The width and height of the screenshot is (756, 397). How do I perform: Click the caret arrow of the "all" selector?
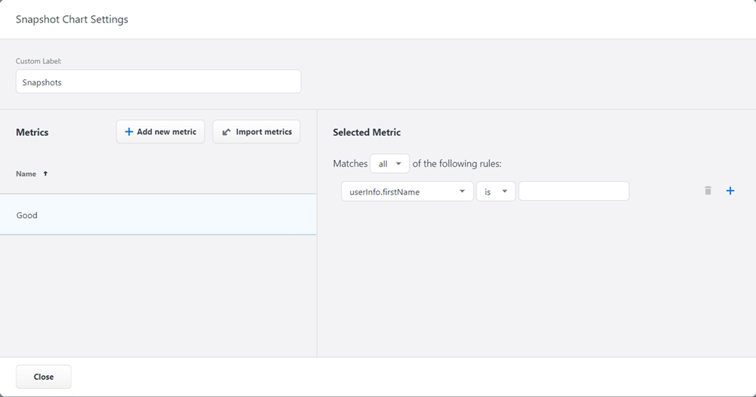coord(398,164)
